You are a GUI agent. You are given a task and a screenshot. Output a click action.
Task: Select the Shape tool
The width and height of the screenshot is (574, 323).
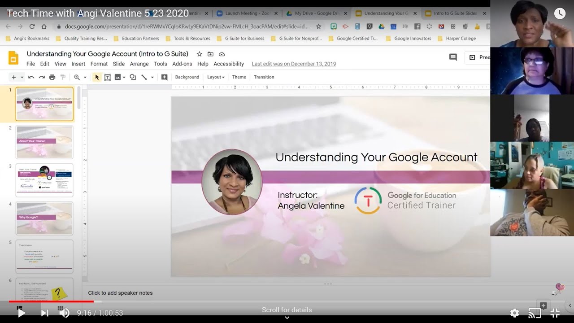(133, 77)
